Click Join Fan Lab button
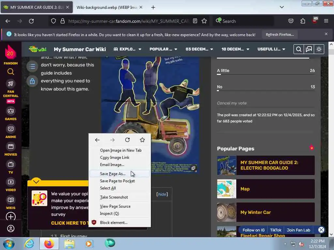The height and width of the screenshot is (250, 334). 298,230
